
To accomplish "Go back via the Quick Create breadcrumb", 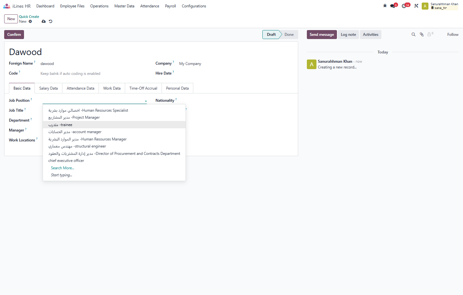I will pos(29,17).
